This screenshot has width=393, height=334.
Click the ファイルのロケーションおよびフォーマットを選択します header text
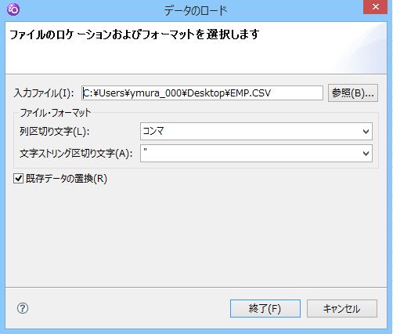pos(135,34)
